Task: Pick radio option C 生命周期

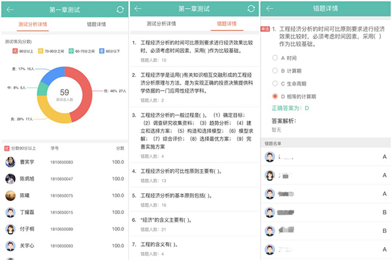Action: coord(274,83)
